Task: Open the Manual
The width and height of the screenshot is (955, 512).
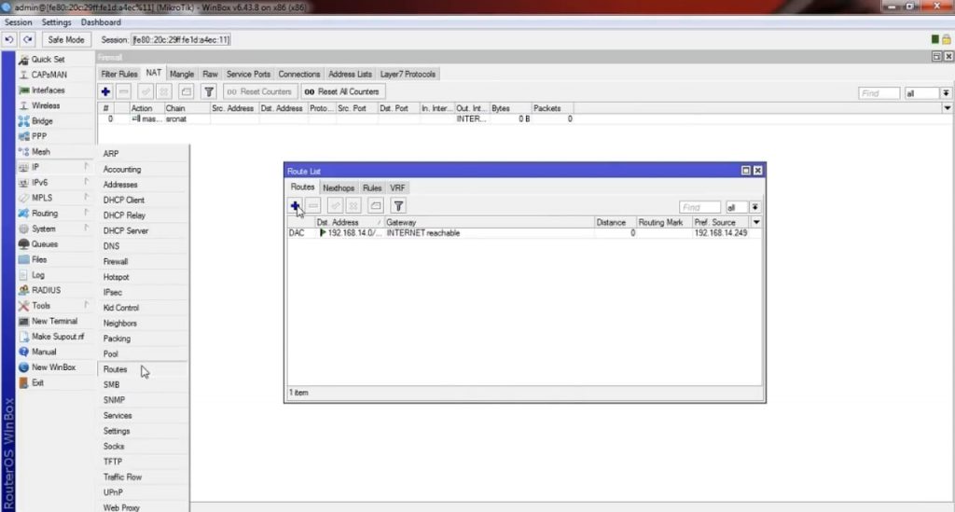Action: point(43,352)
